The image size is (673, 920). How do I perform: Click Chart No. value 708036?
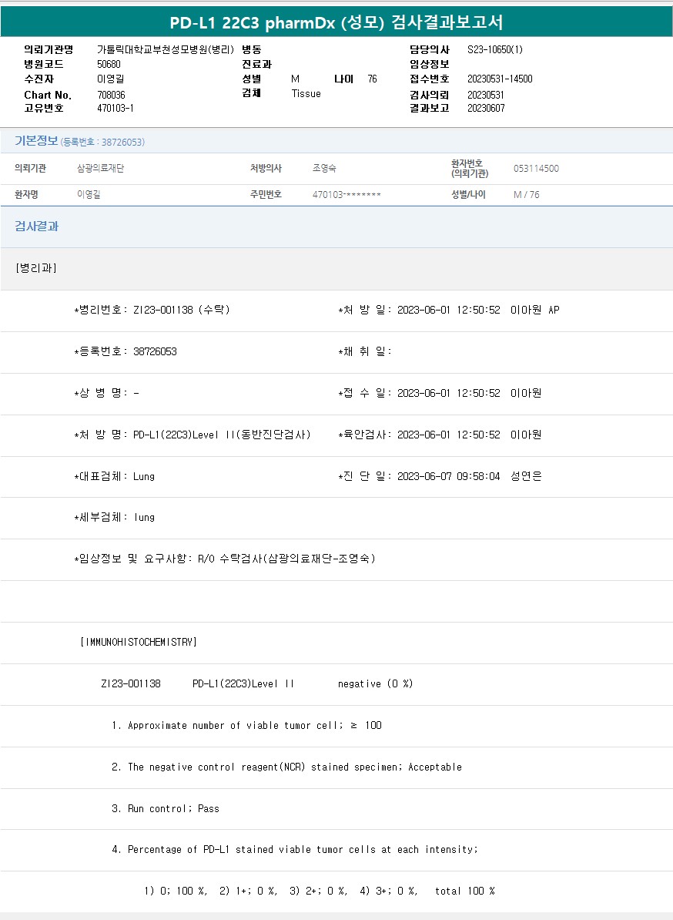pos(111,94)
